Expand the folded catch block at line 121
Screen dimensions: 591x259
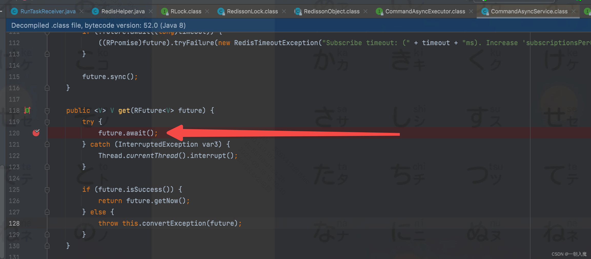[x=47, y=144]
